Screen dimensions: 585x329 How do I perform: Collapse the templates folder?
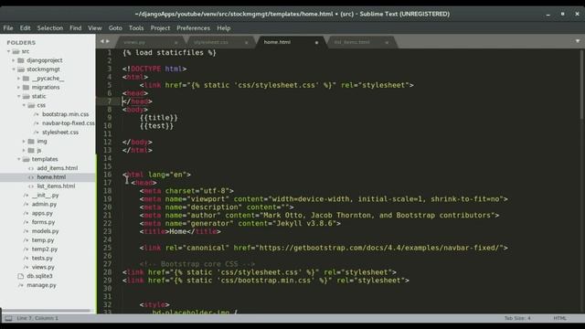click(19, 159)
